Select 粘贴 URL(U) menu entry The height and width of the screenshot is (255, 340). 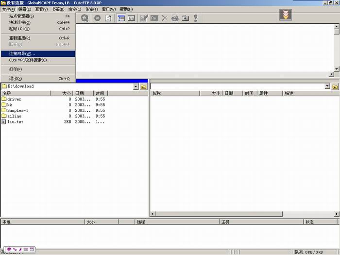click(x=38, y=29)
